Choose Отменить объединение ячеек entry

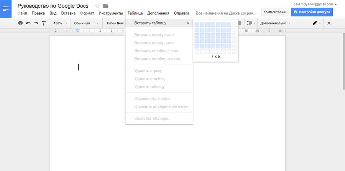point(159,106)
